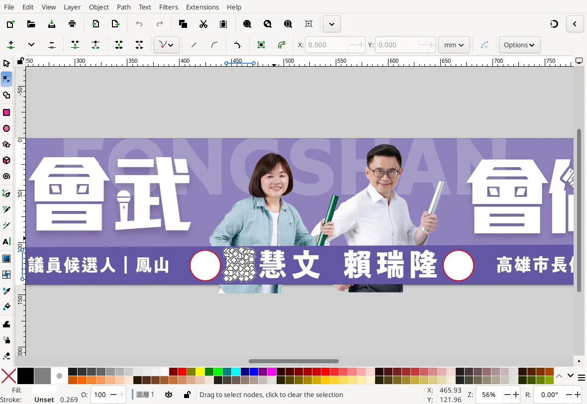
Task: Increase zoom with the plus button
Action: [515, 395]
